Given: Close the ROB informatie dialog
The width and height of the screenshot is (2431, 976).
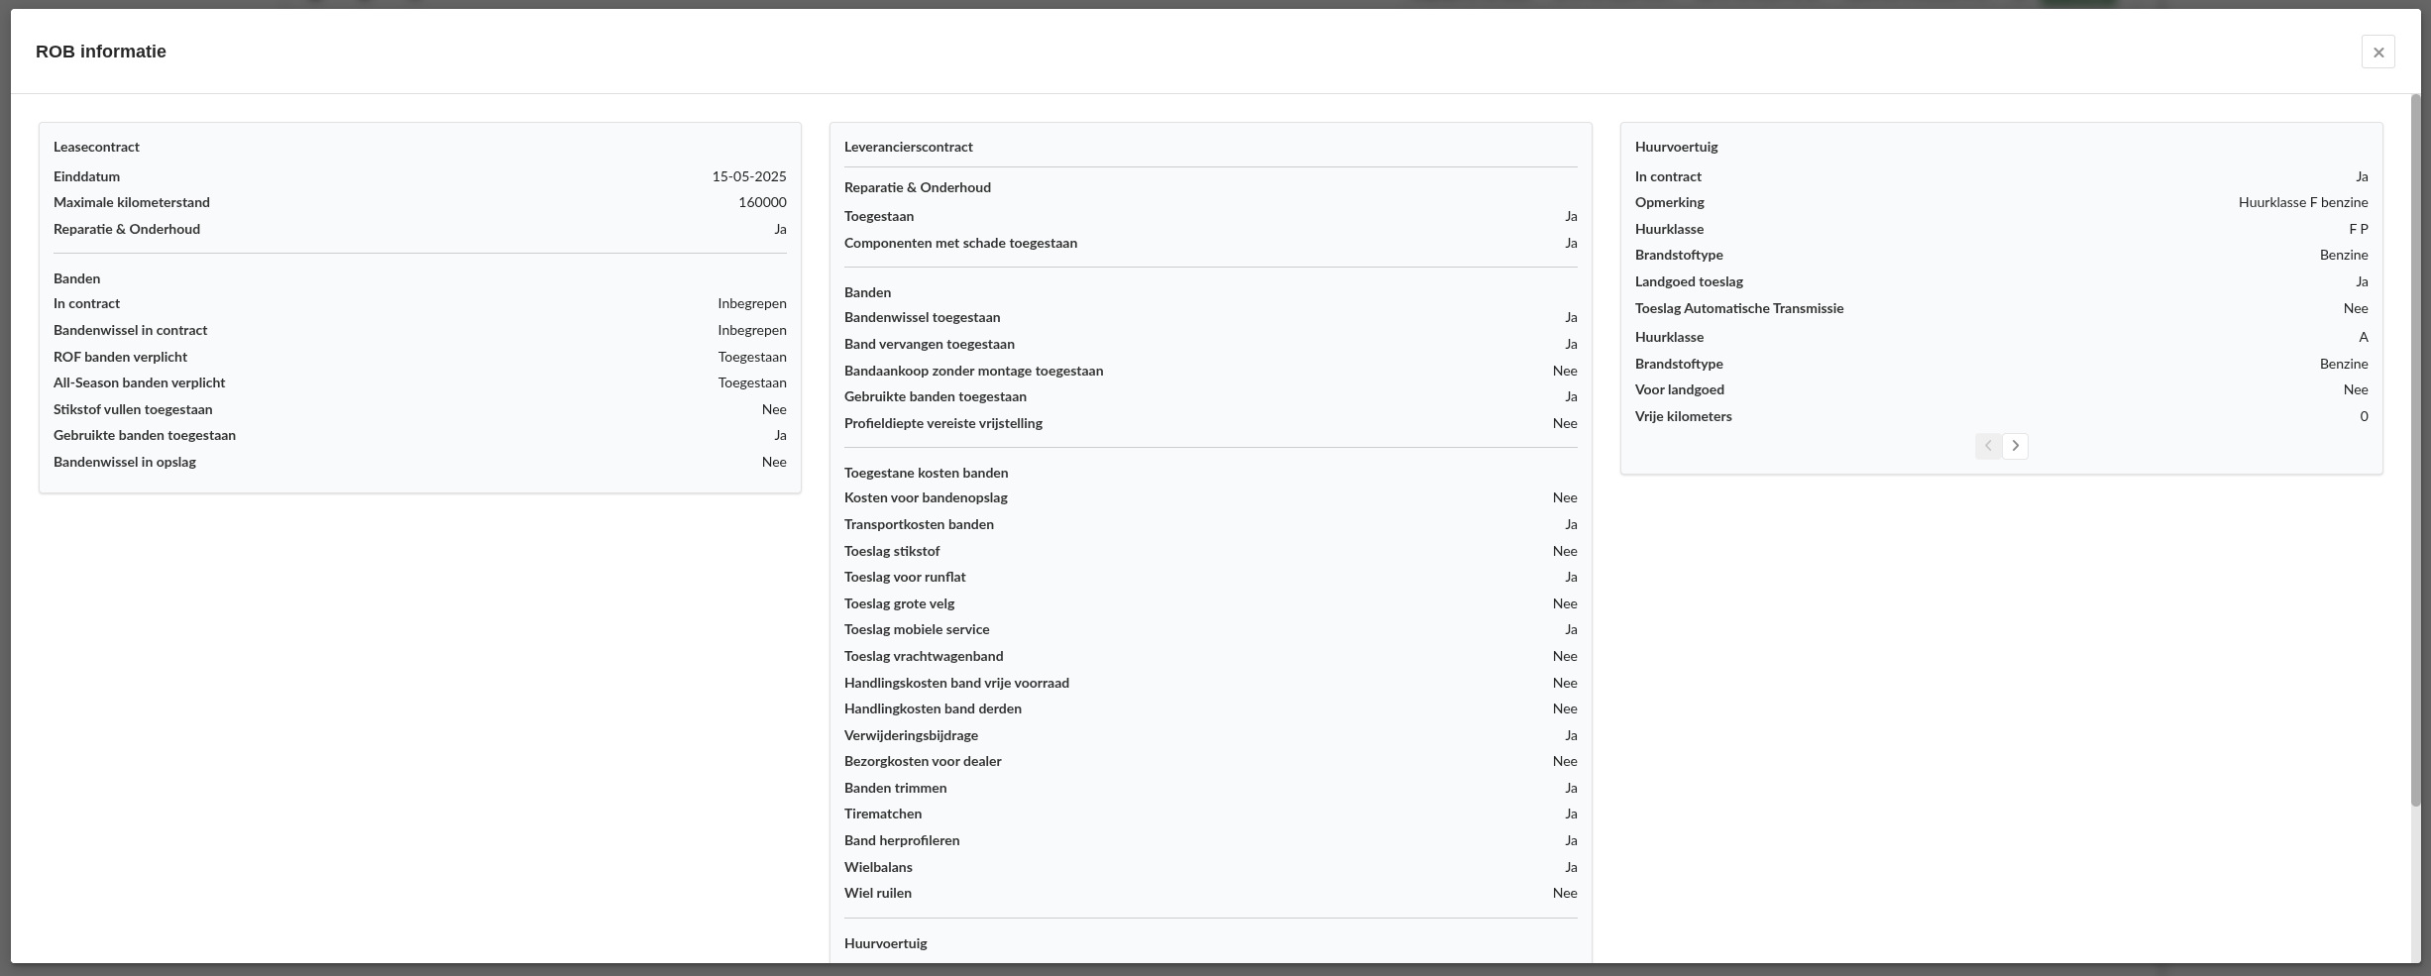Looking at the screenshot, I should [x=2377, y=53].
